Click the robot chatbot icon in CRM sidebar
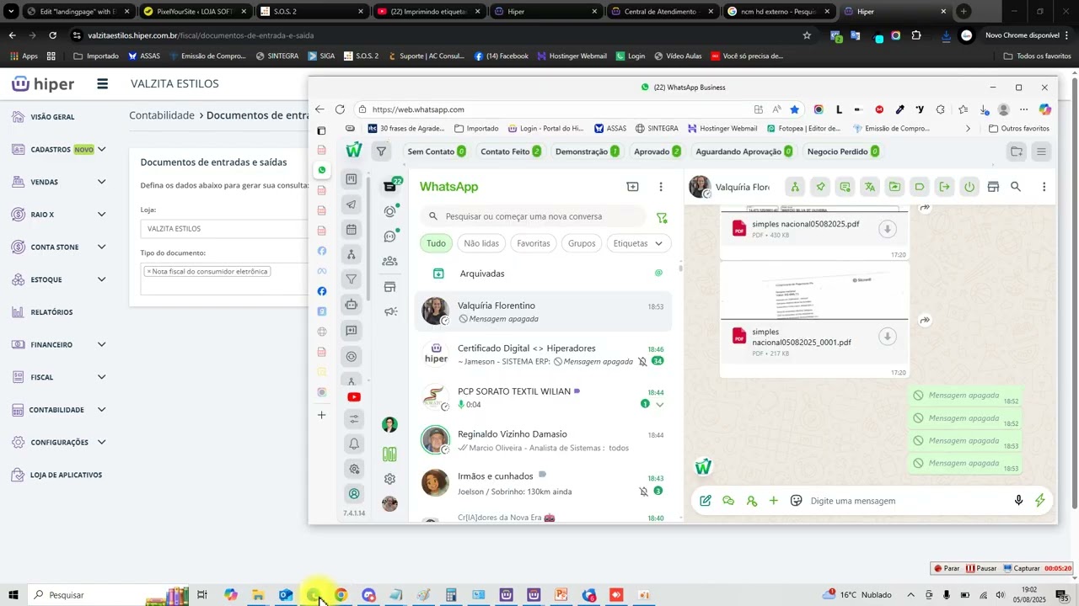The image size is (1079, 606). (x=352, y=305)
